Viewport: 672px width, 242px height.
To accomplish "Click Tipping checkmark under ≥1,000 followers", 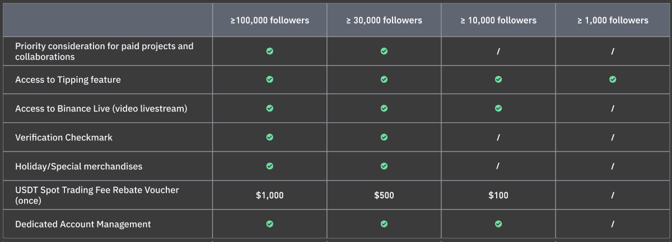I will tap(613, 79).
